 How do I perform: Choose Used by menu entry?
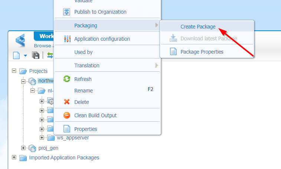point(84,52)
